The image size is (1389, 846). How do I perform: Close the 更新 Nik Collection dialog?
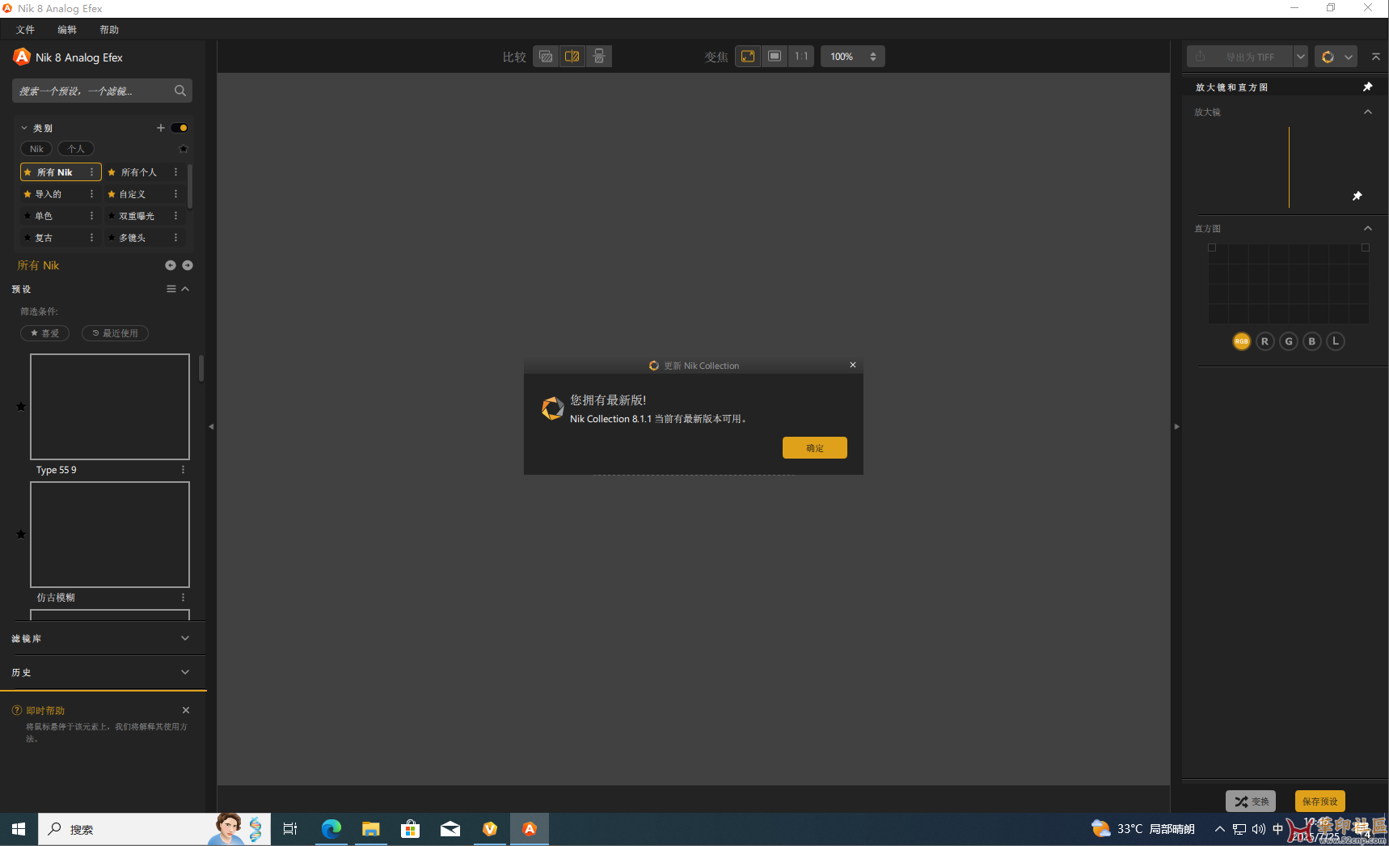tap(853, 365)
